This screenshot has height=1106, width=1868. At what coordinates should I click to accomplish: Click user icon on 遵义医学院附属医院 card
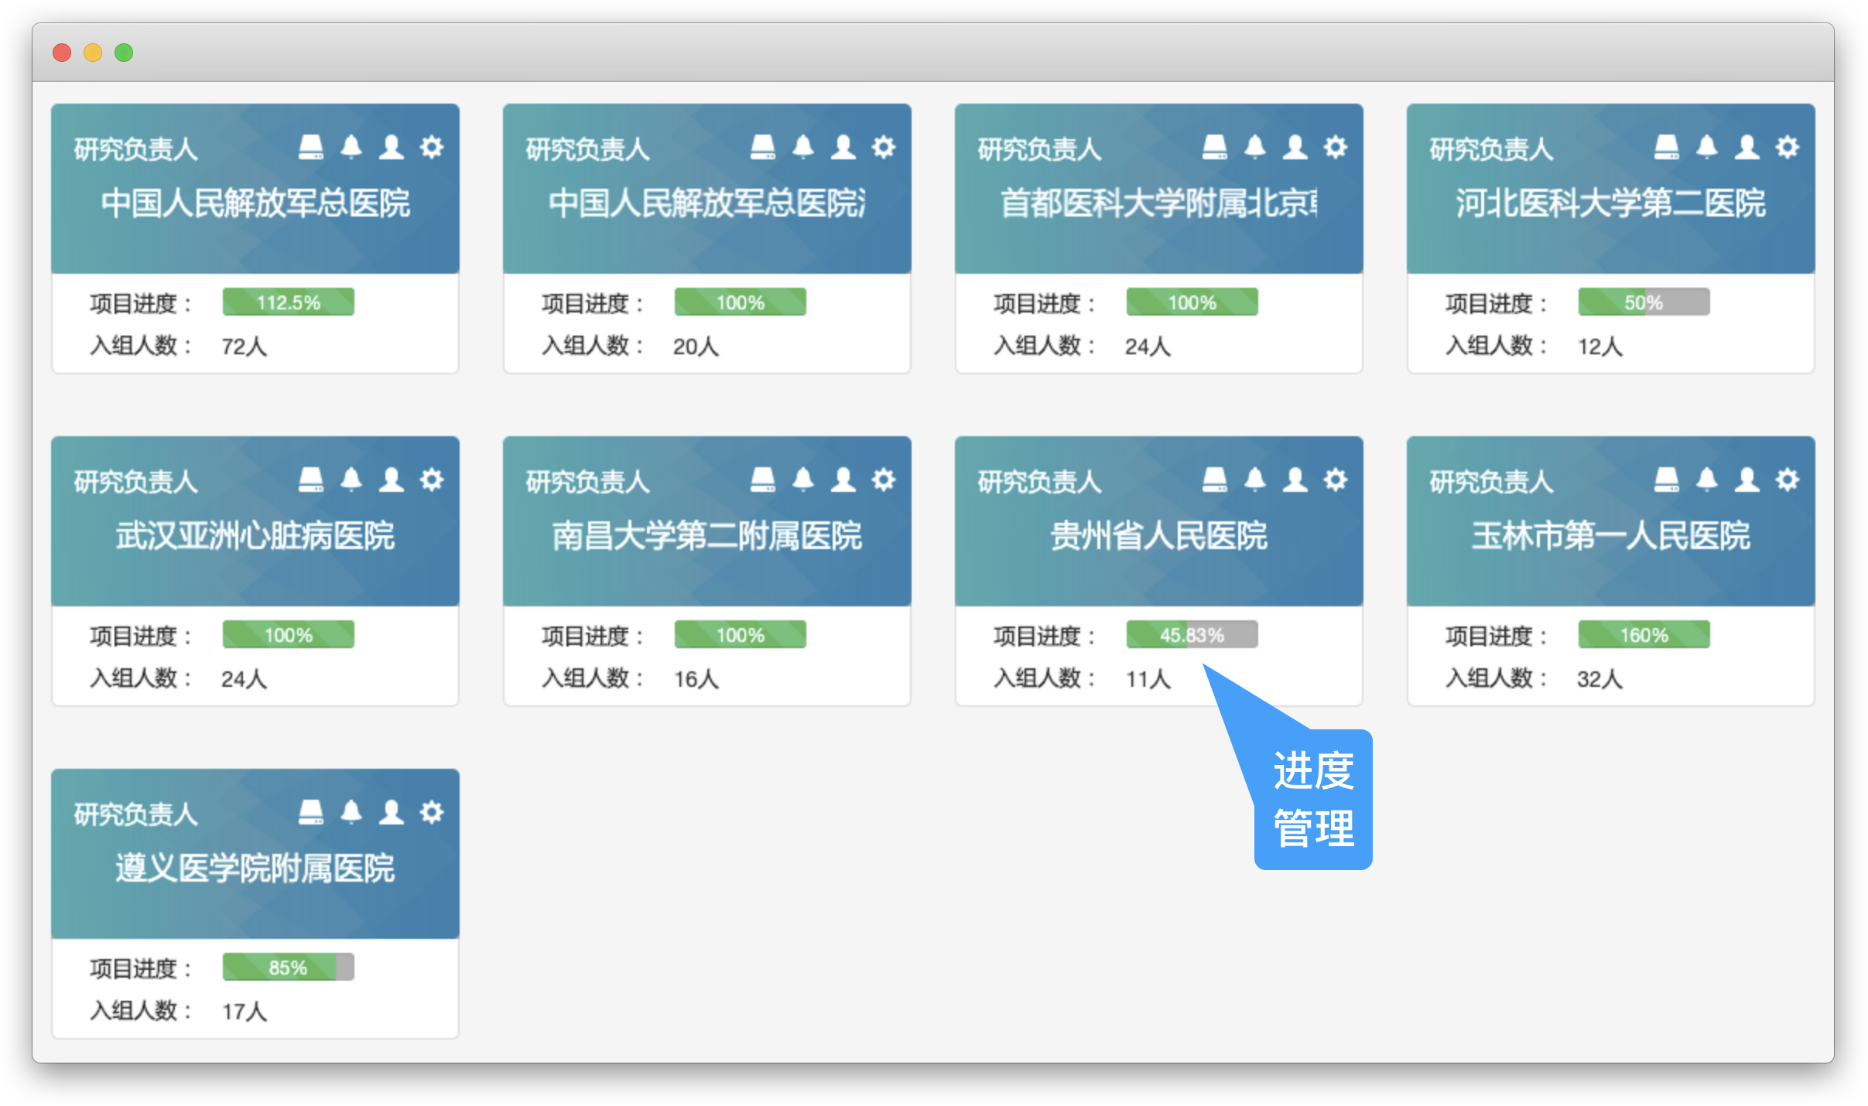392,811
